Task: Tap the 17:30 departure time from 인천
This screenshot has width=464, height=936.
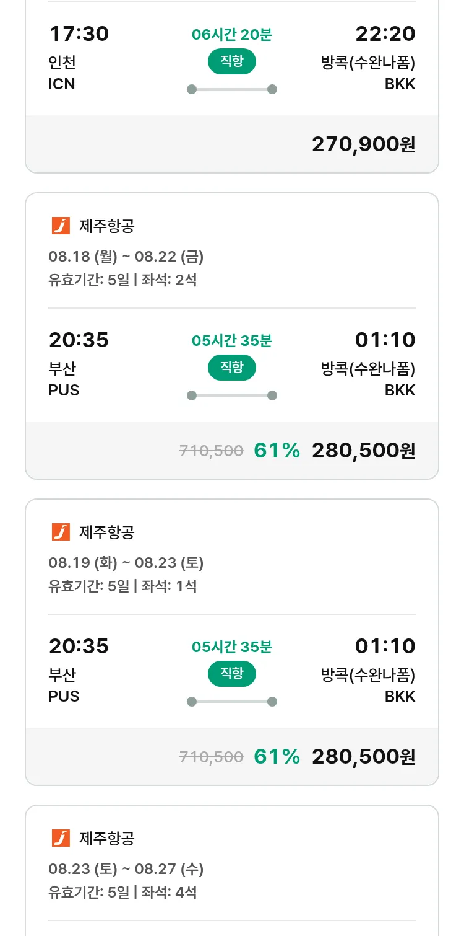Action: [79, 34]
